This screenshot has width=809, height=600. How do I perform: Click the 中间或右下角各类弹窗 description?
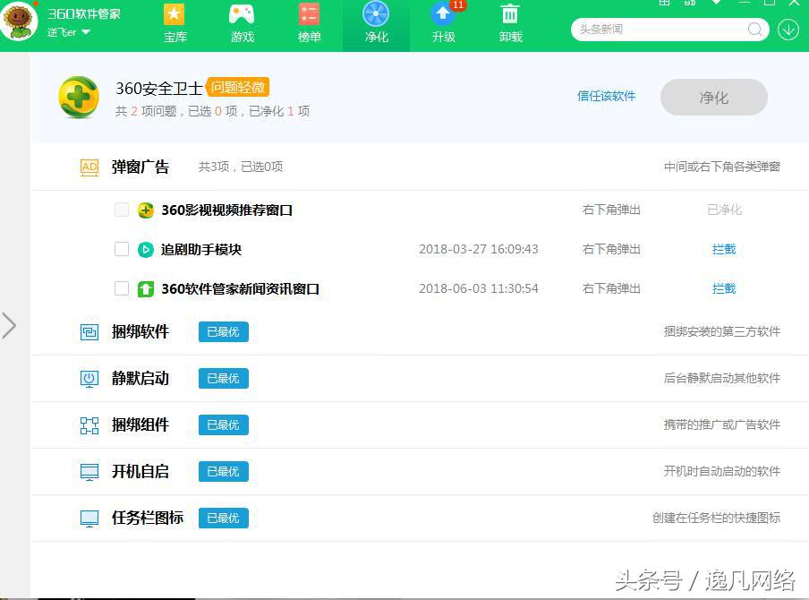click(722, 167)
